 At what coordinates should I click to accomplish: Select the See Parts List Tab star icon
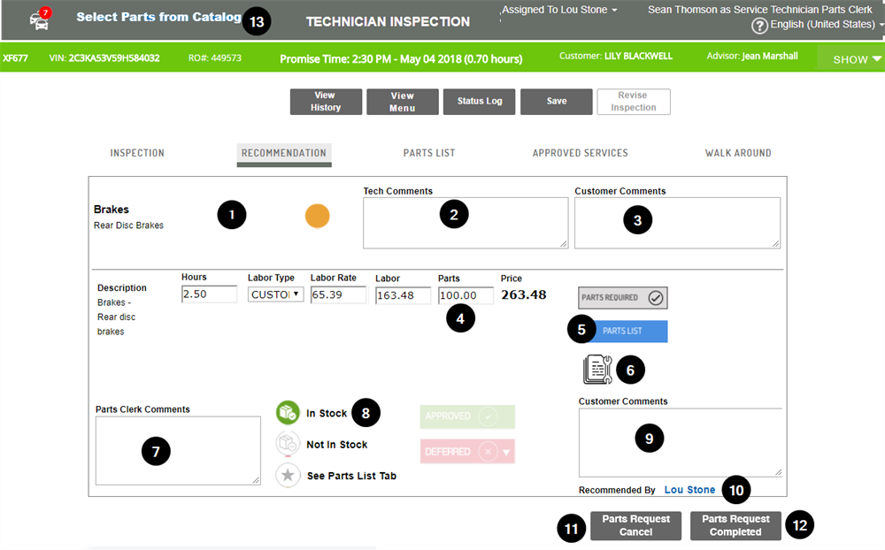(x=288, y=475)
